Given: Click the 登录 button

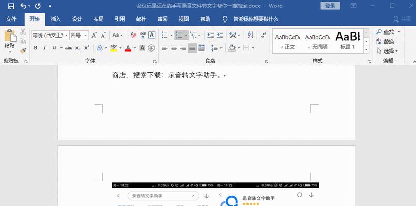Looking at the screenshot, I should point(330,6).
